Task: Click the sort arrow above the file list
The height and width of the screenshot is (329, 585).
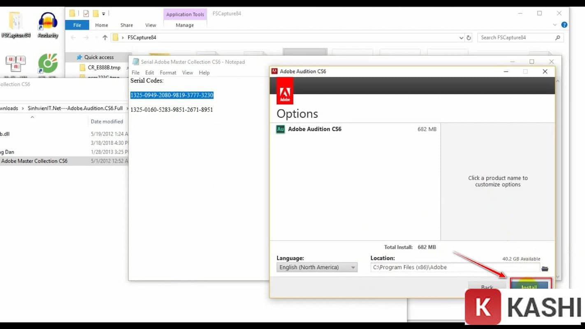Action: (x=32, y=117)
